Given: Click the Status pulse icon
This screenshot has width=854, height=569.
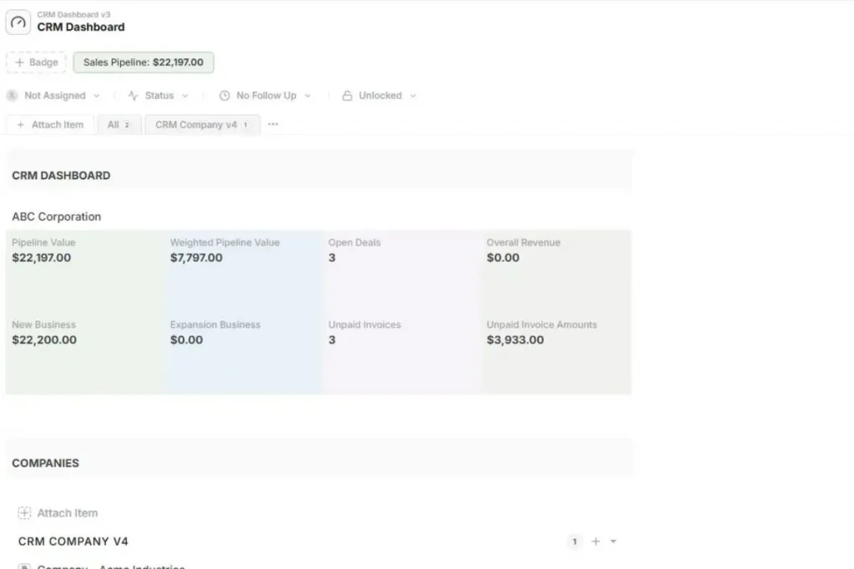Looking at the screenshot, I should point(133,96).
